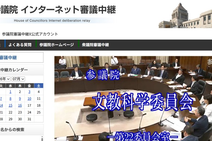Click House of Councillors Internet deliberation relay subtitle

(52, 21)
